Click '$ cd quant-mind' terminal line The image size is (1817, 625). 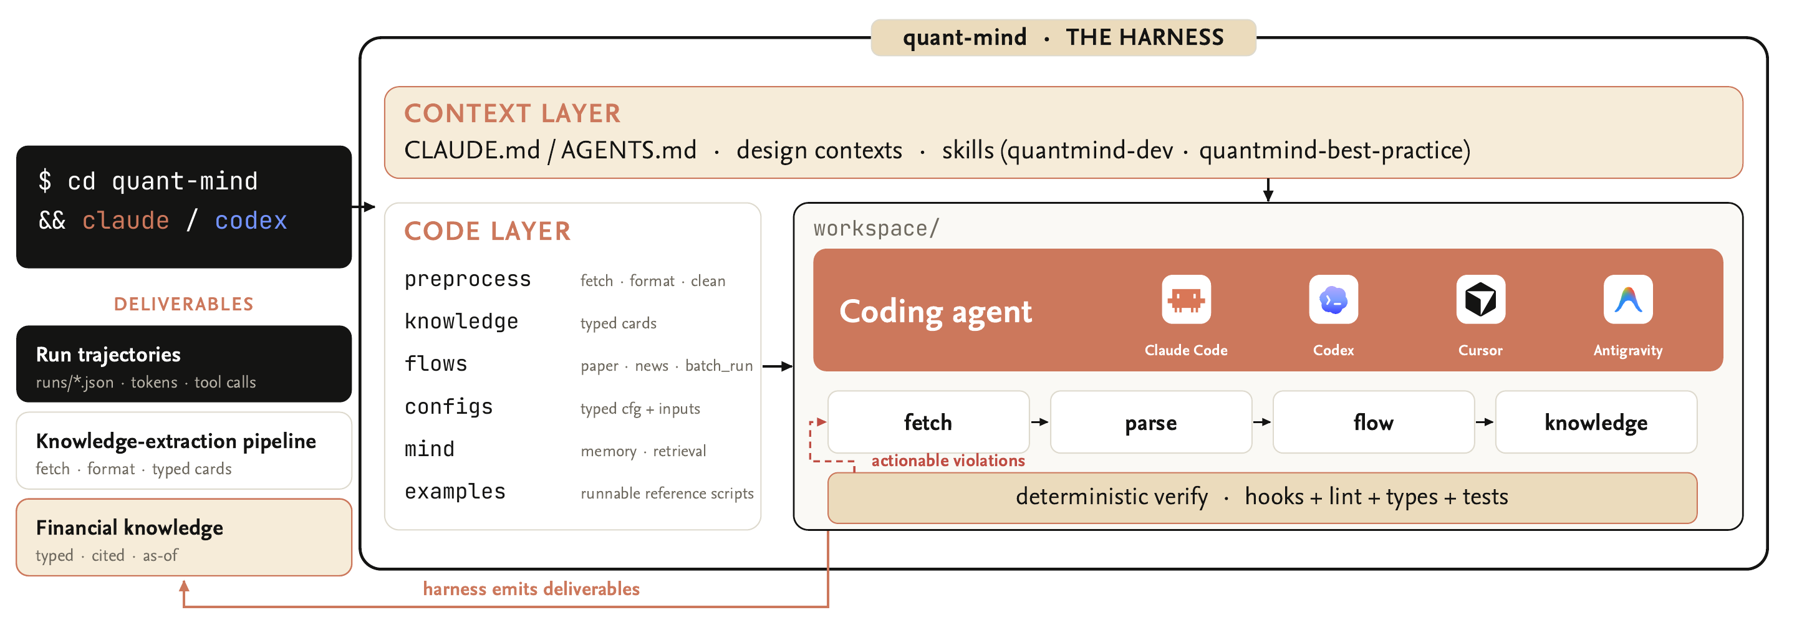point(148,181)
